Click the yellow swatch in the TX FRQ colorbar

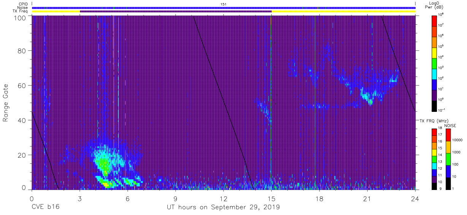435,152
